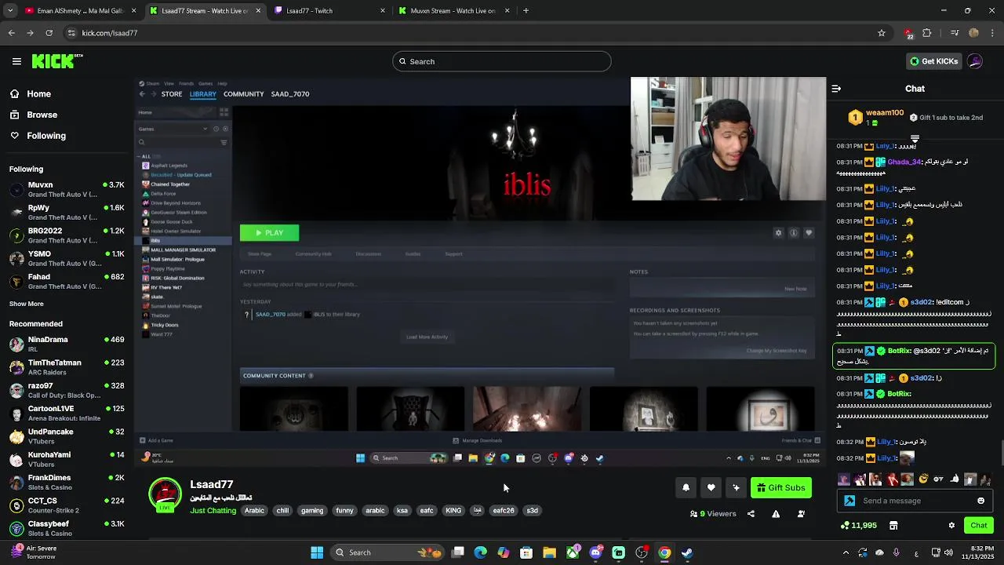Click the Kick search field

coord(502,61)
